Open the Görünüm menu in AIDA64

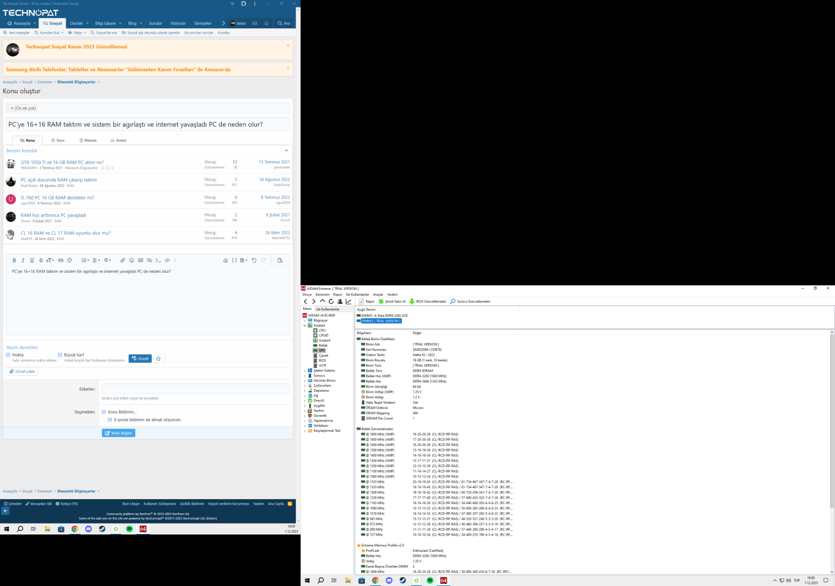coord(323,295)
